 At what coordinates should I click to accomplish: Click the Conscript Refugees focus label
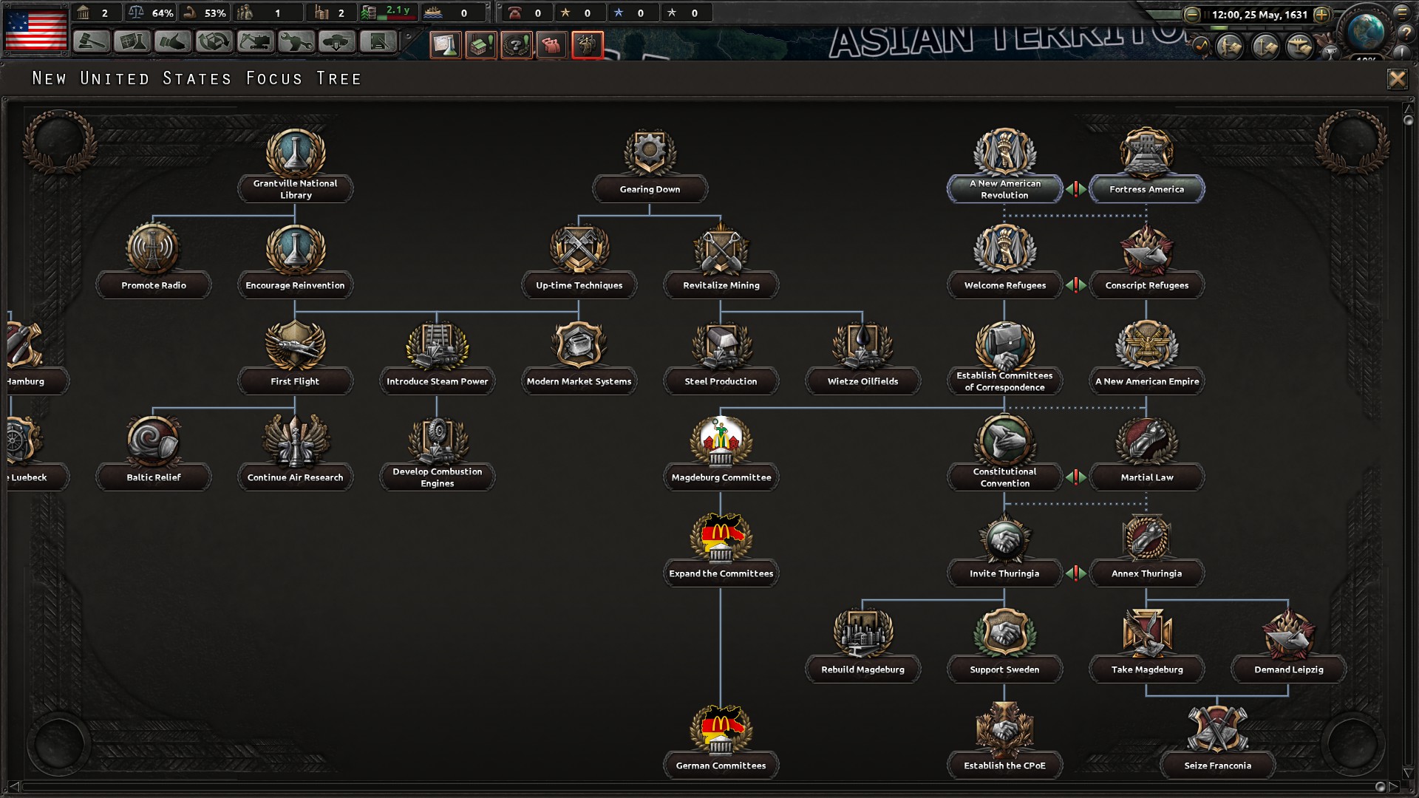click(x=1146, y=285)
